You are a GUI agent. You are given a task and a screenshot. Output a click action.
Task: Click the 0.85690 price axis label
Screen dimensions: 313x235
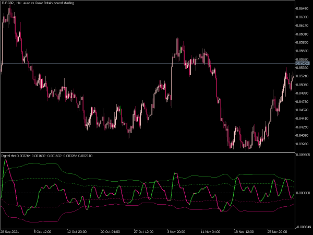(303, 51)
